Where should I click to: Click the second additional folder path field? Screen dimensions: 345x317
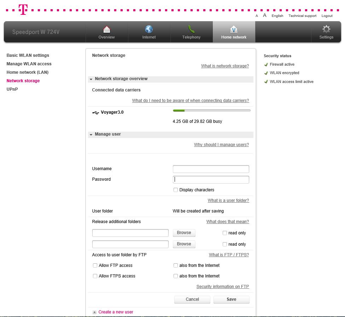tap(130, 244)
